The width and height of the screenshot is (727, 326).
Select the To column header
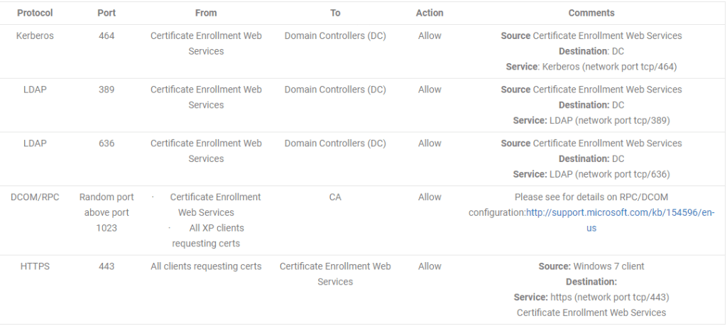tap(335, 13)
